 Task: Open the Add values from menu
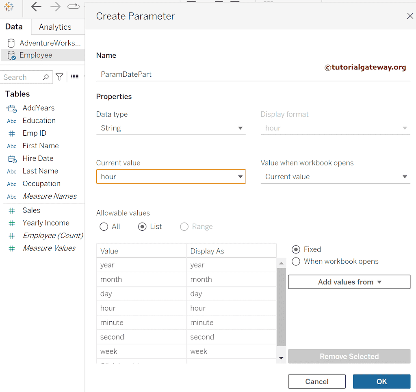(x=349, y=282)
